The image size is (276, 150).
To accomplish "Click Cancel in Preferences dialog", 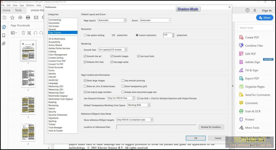I will click(x=218, y=138).
